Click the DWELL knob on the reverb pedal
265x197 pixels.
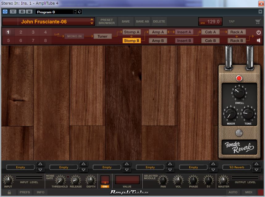(239, 93)
